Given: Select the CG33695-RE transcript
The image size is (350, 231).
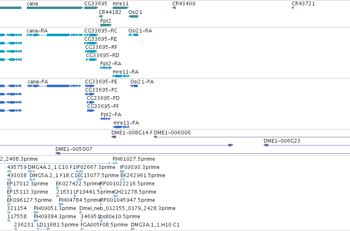Looking at the screenshot, I should pos(91,43).
